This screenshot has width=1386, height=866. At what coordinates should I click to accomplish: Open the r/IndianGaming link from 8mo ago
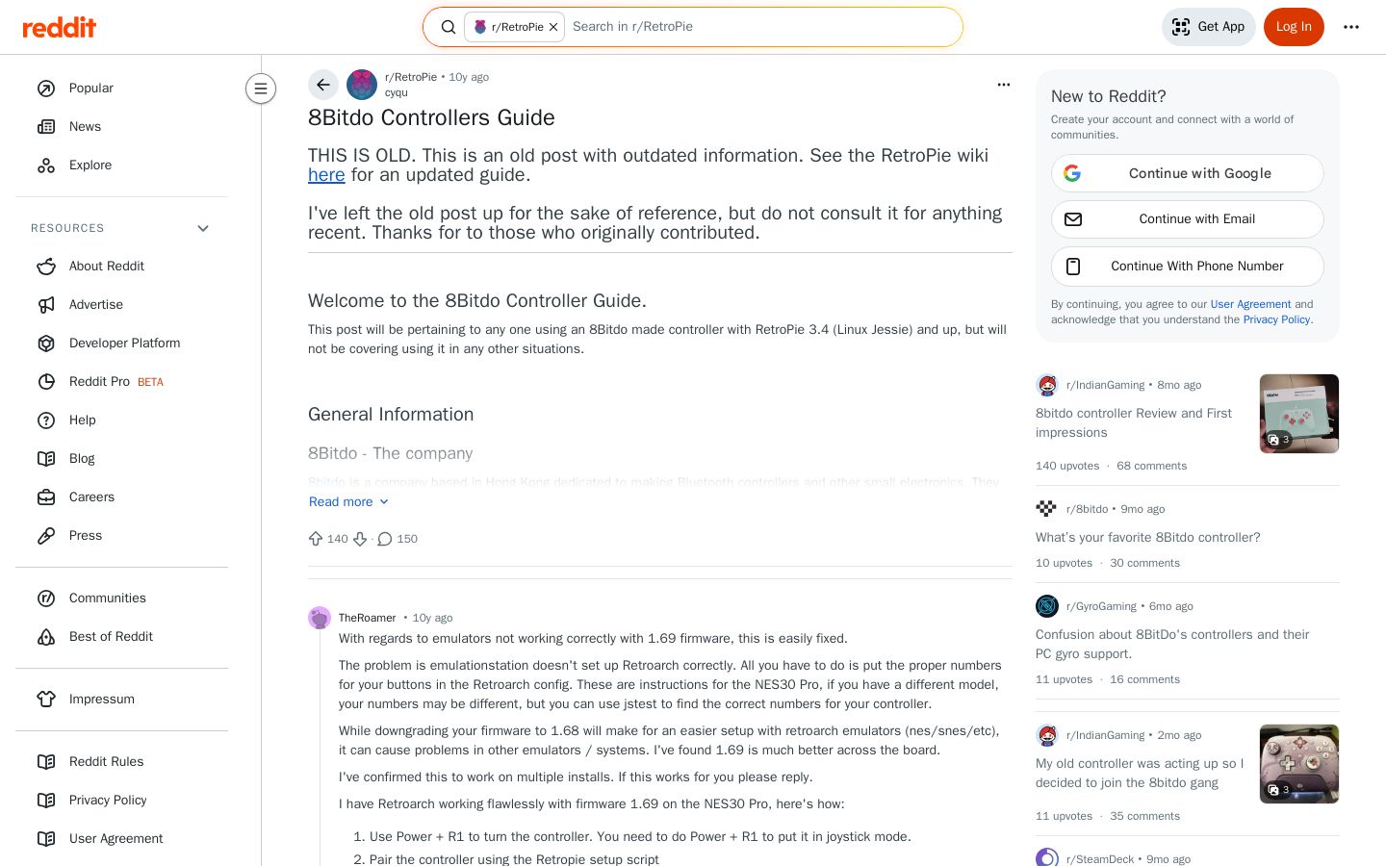[1105, 385]
